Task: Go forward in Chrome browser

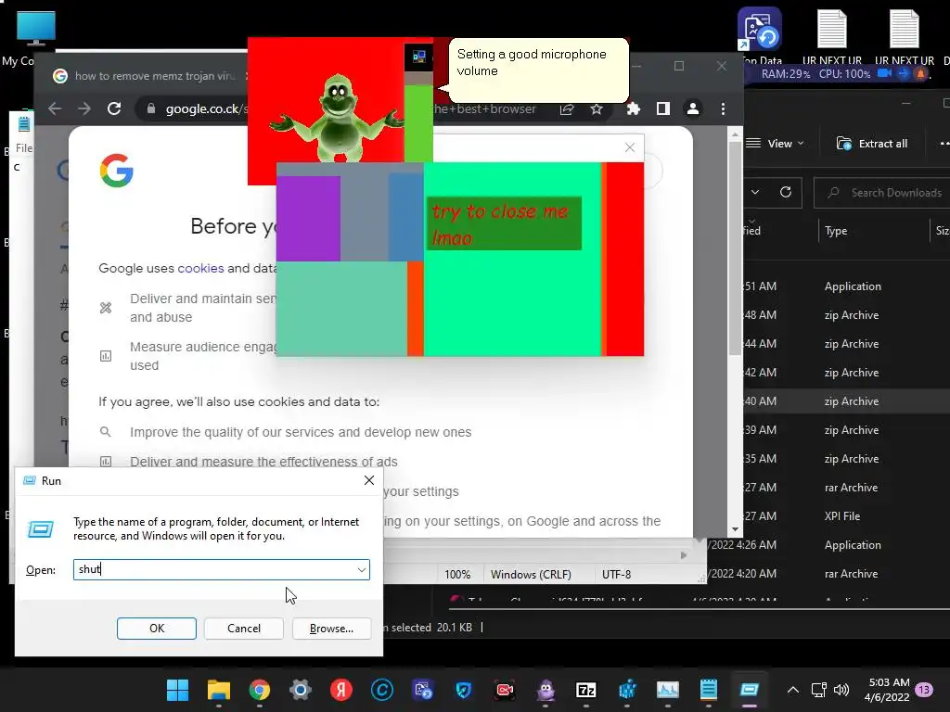Action: coord(84,109)
